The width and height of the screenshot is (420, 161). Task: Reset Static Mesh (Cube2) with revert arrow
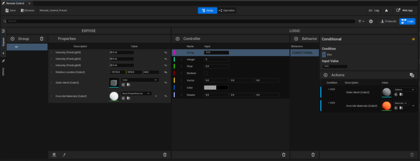166,83
